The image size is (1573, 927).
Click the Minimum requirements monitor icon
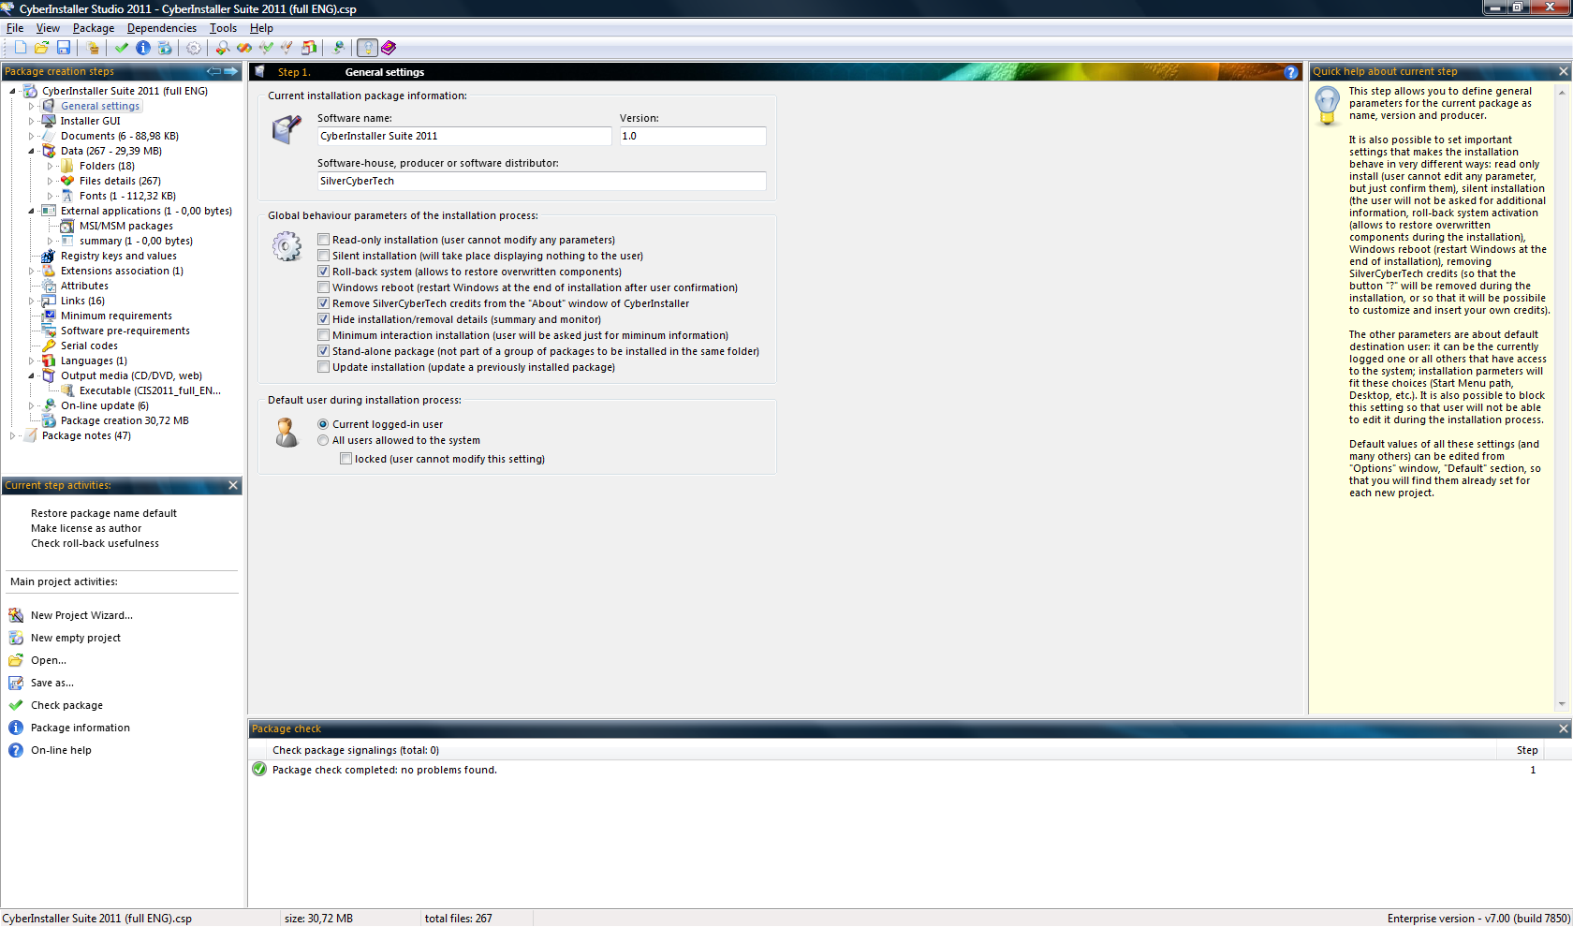[49, 316]
